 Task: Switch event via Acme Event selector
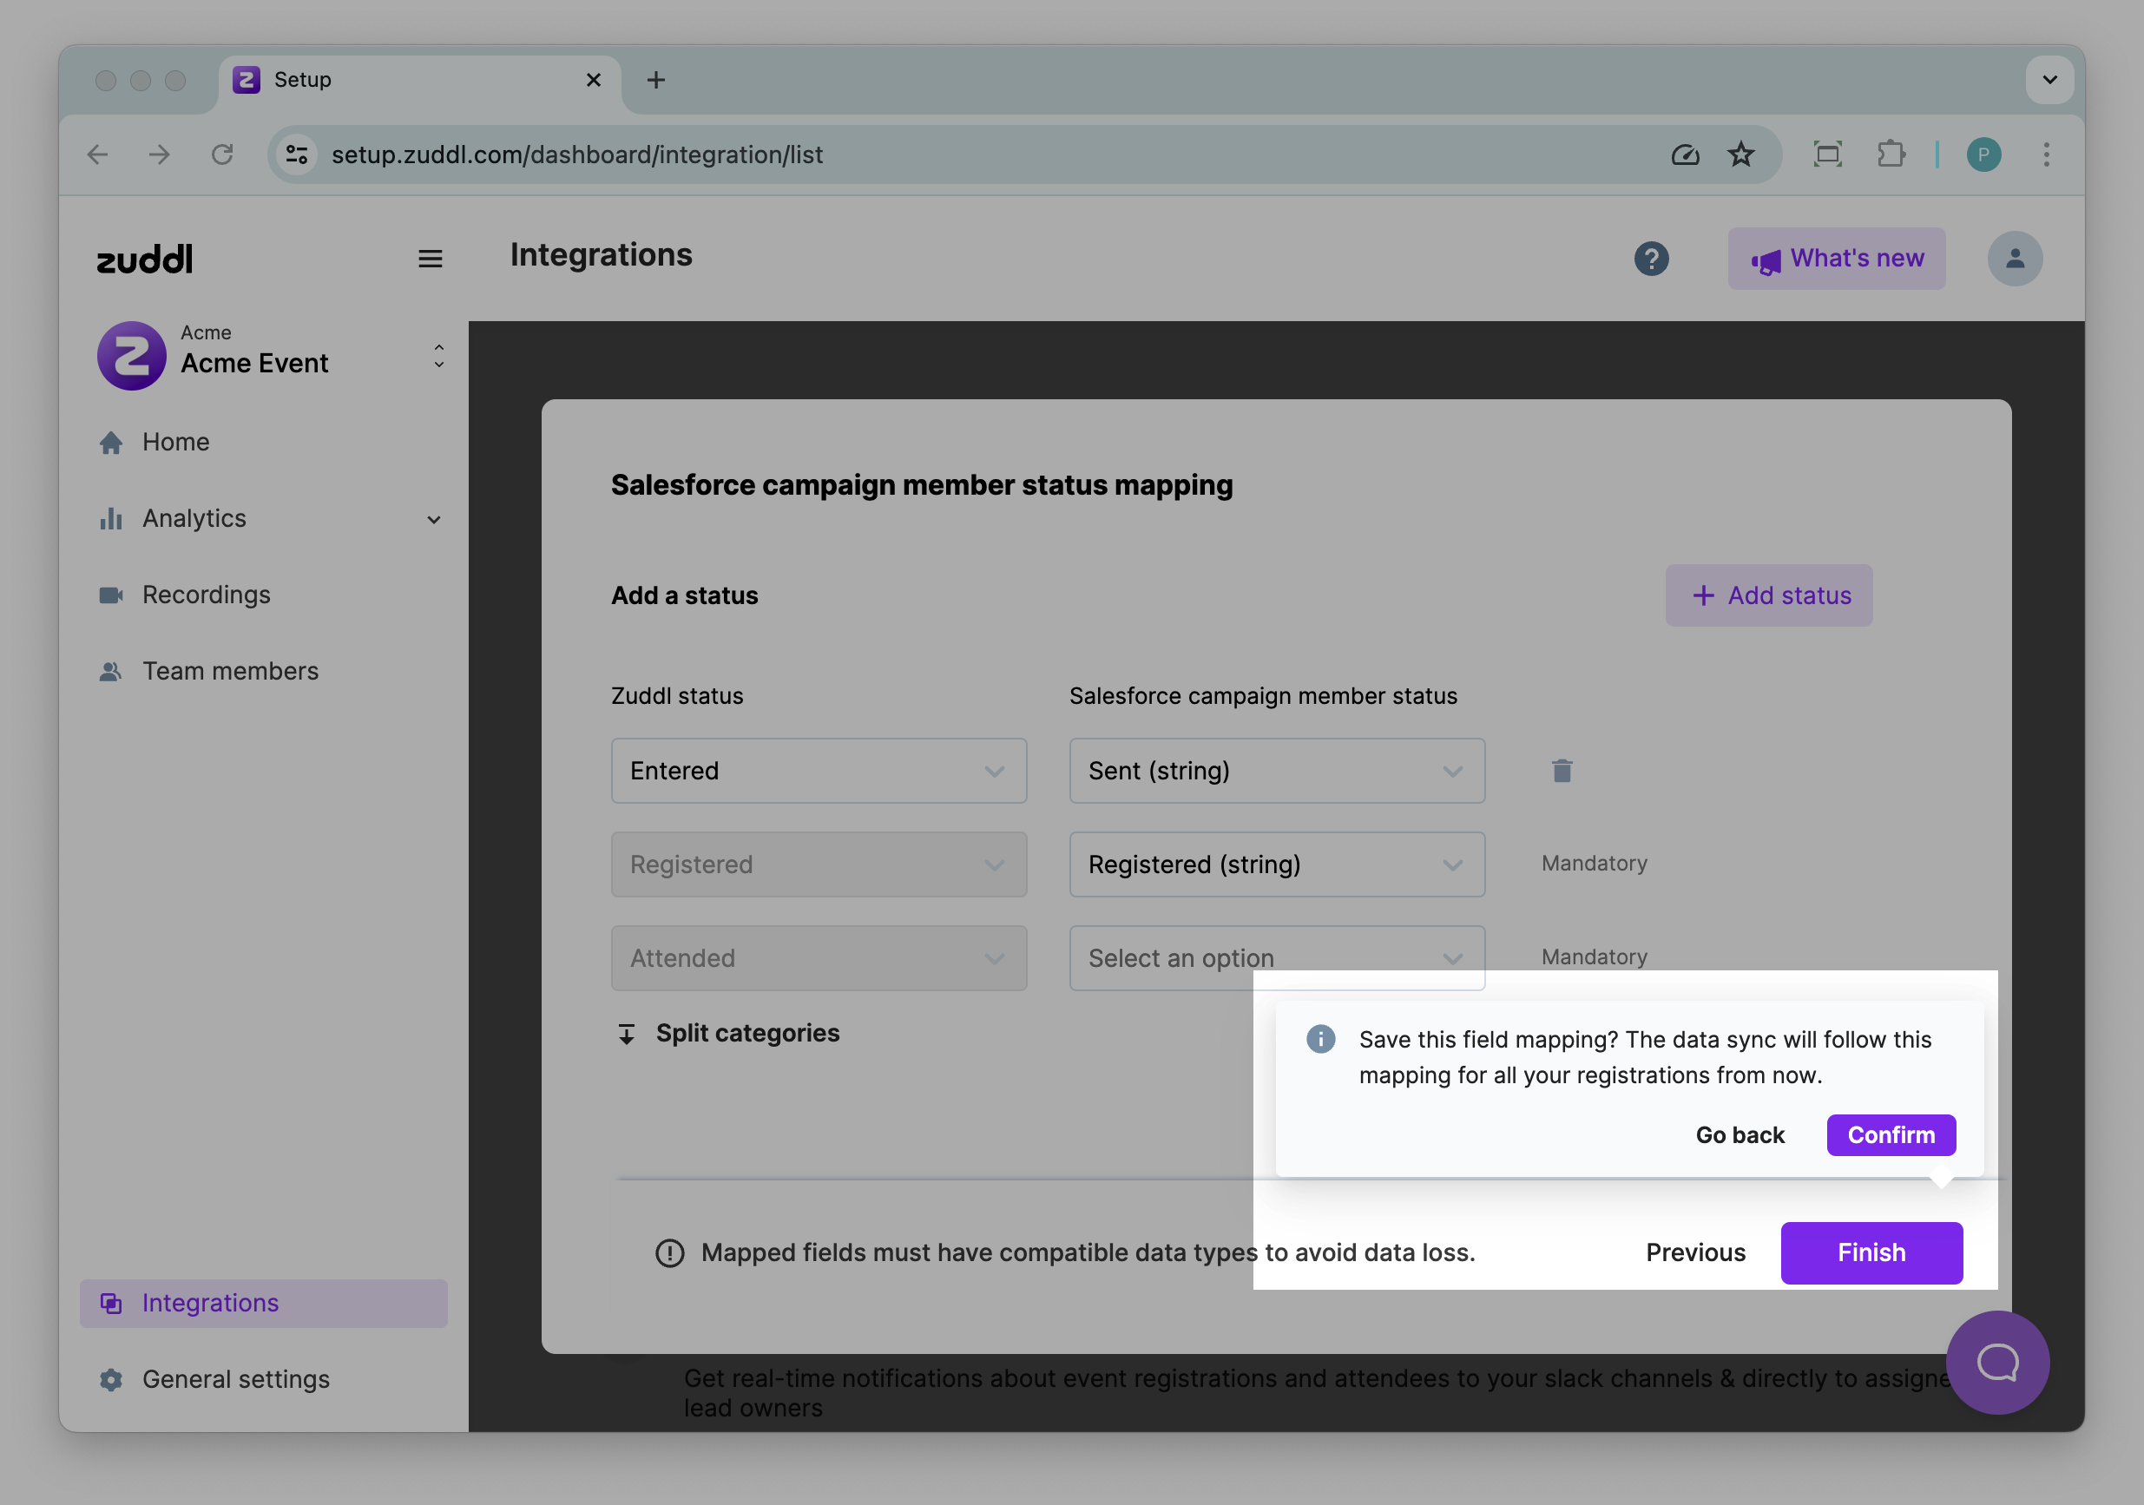tap(269, 356)
